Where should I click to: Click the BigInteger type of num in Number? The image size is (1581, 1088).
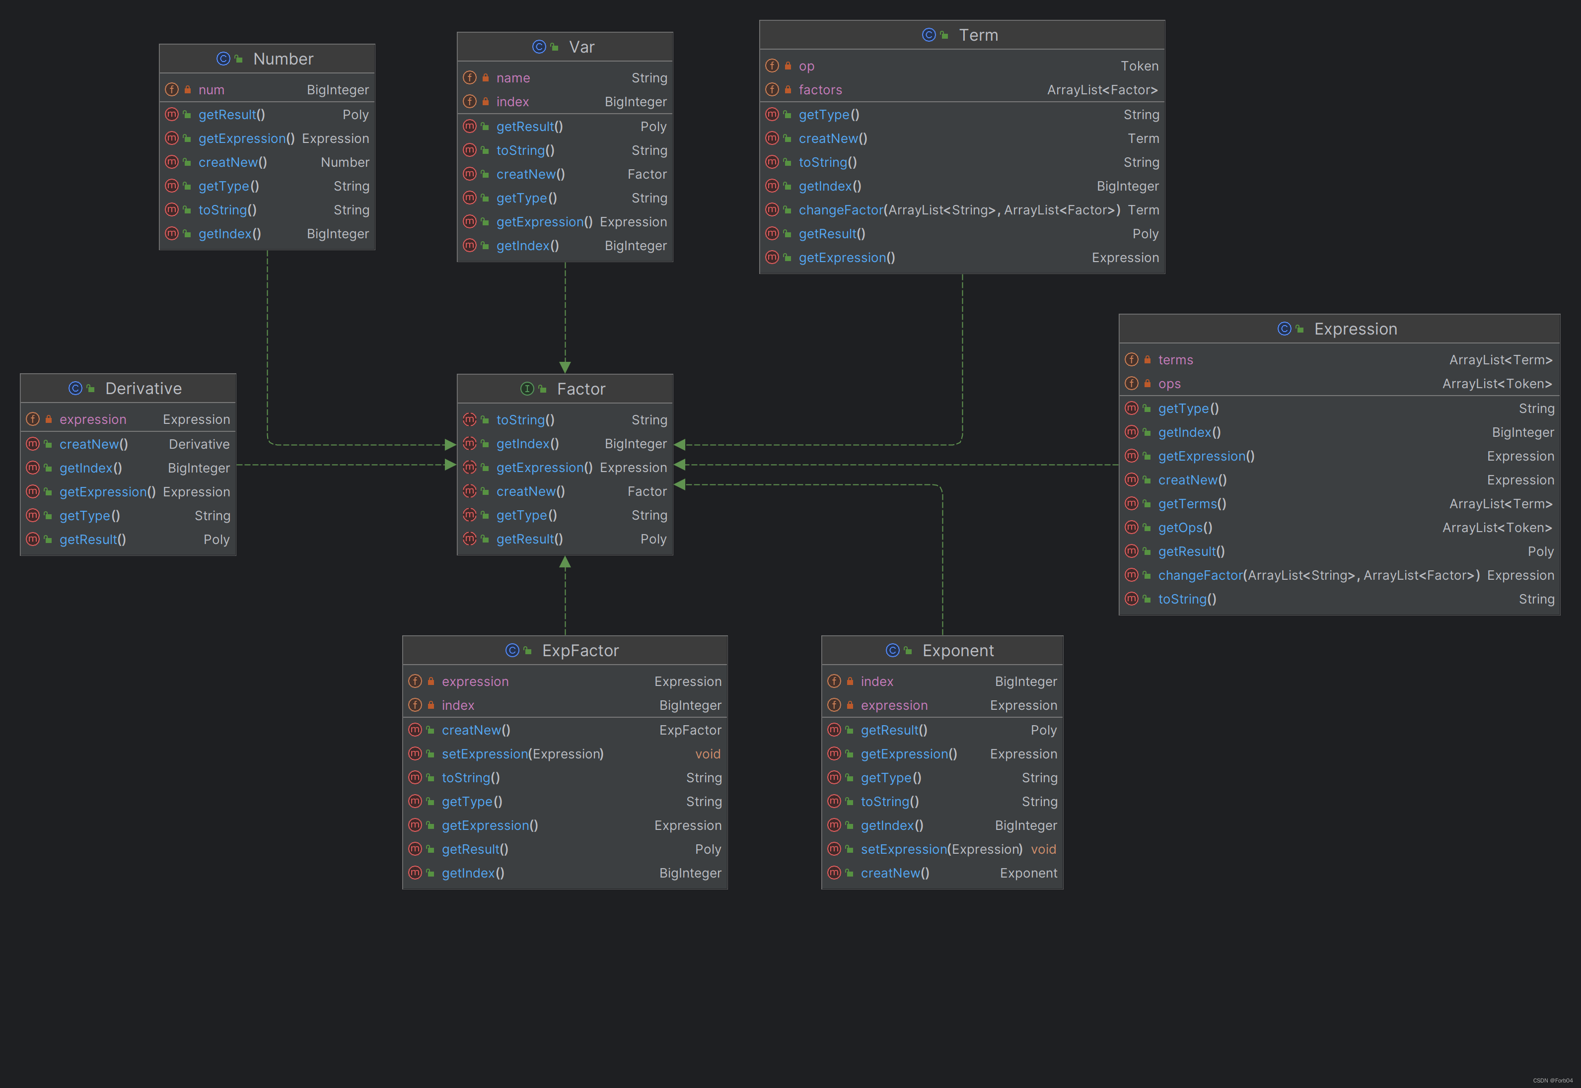point(338,90)
